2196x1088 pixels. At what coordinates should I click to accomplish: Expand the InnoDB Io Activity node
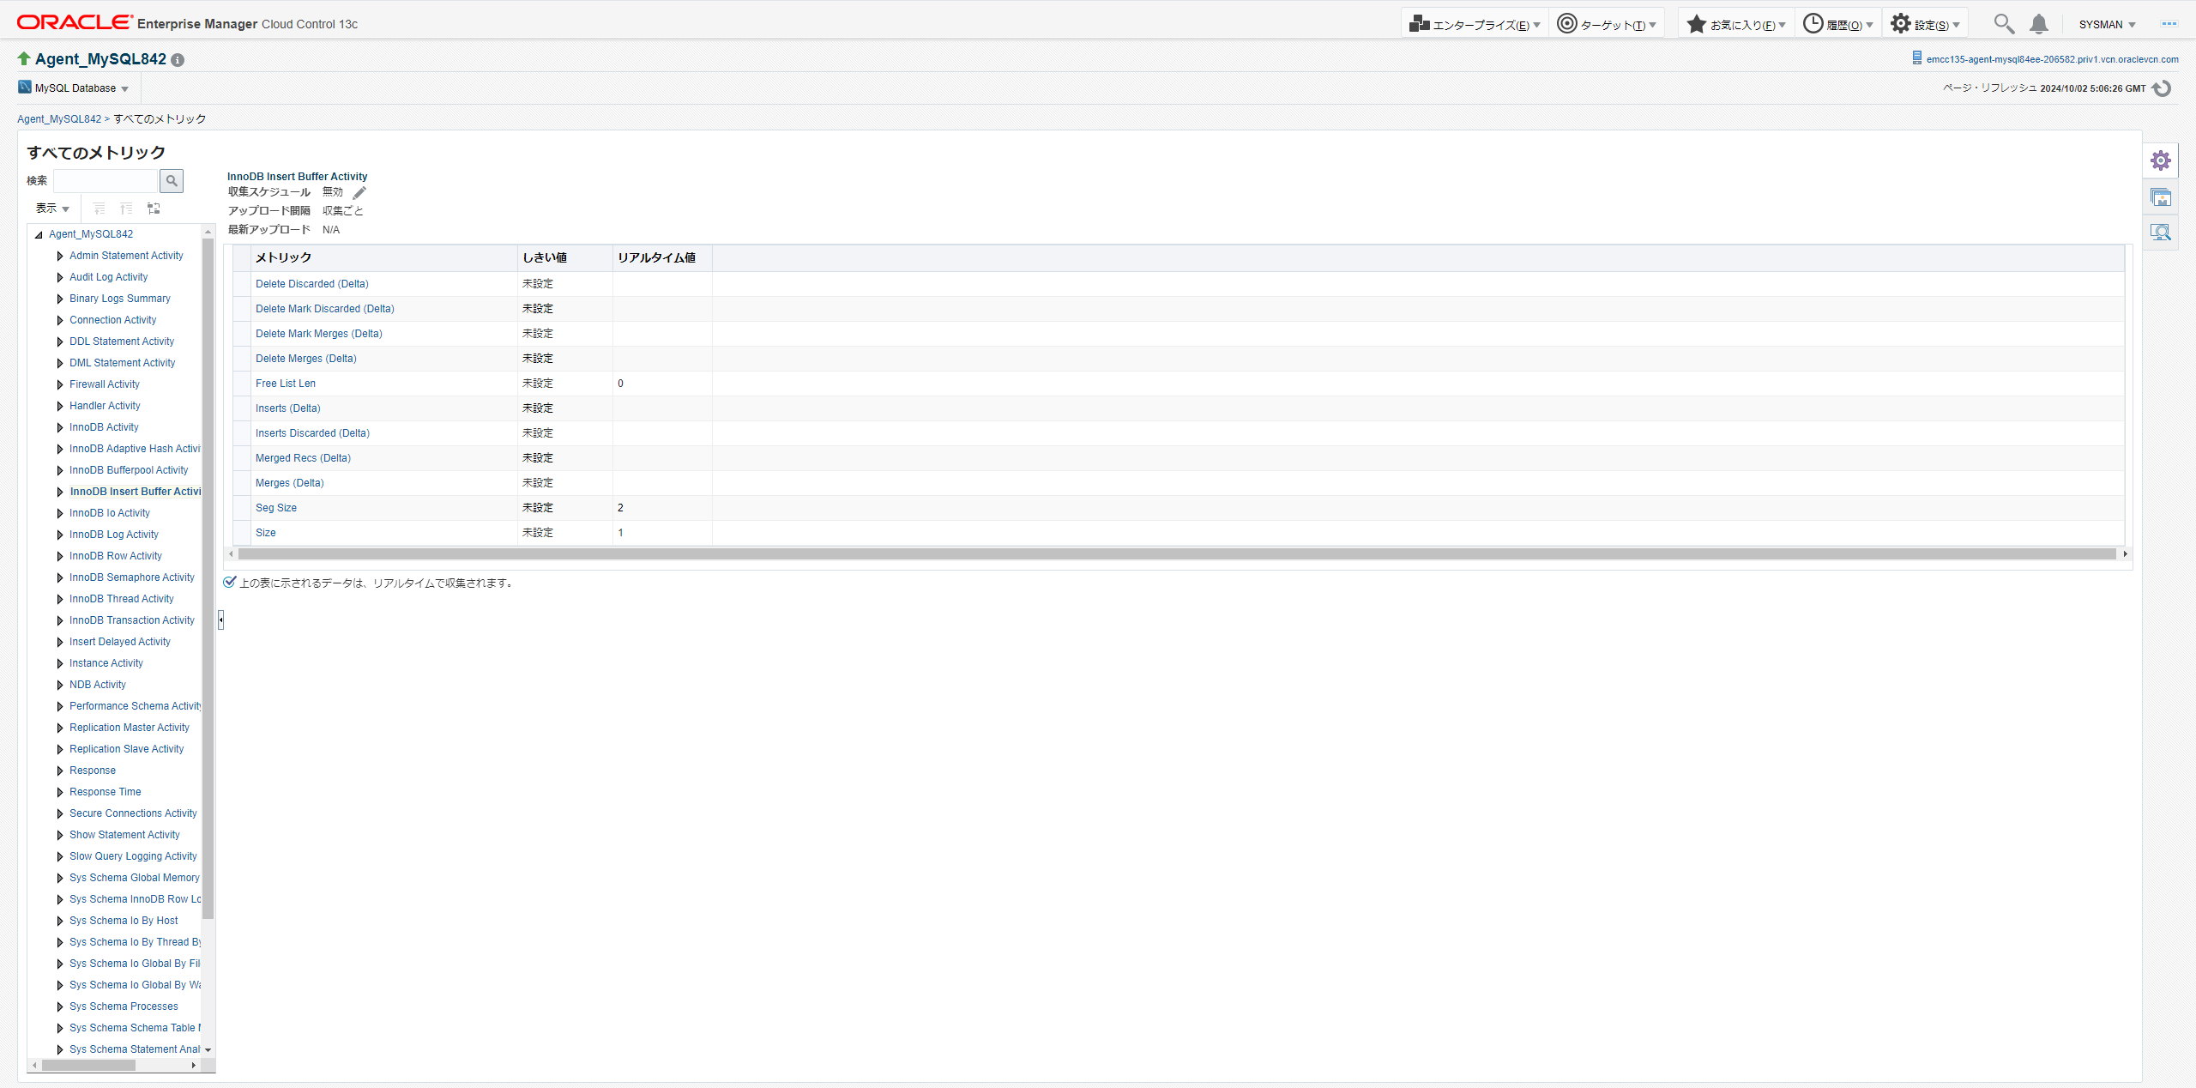(59, 513)
